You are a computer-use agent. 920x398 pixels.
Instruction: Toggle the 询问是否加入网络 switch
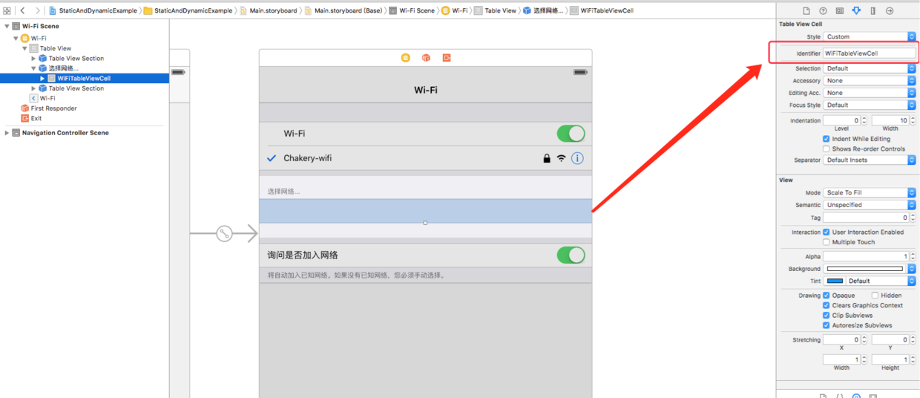(571, 255)
